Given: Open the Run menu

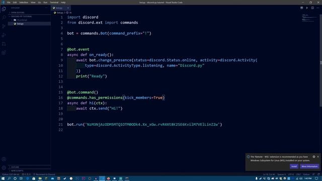Looking at the screenshot, I should [x=45, y=3].
